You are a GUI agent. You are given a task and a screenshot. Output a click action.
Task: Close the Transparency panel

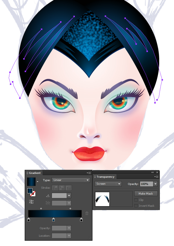pos(157,172)
